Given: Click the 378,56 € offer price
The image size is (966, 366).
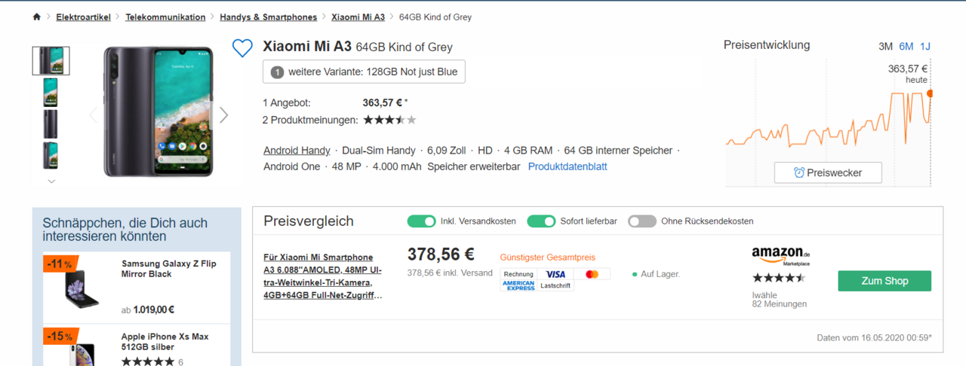Looking at the screenshot, I should [x=441, y=255].
